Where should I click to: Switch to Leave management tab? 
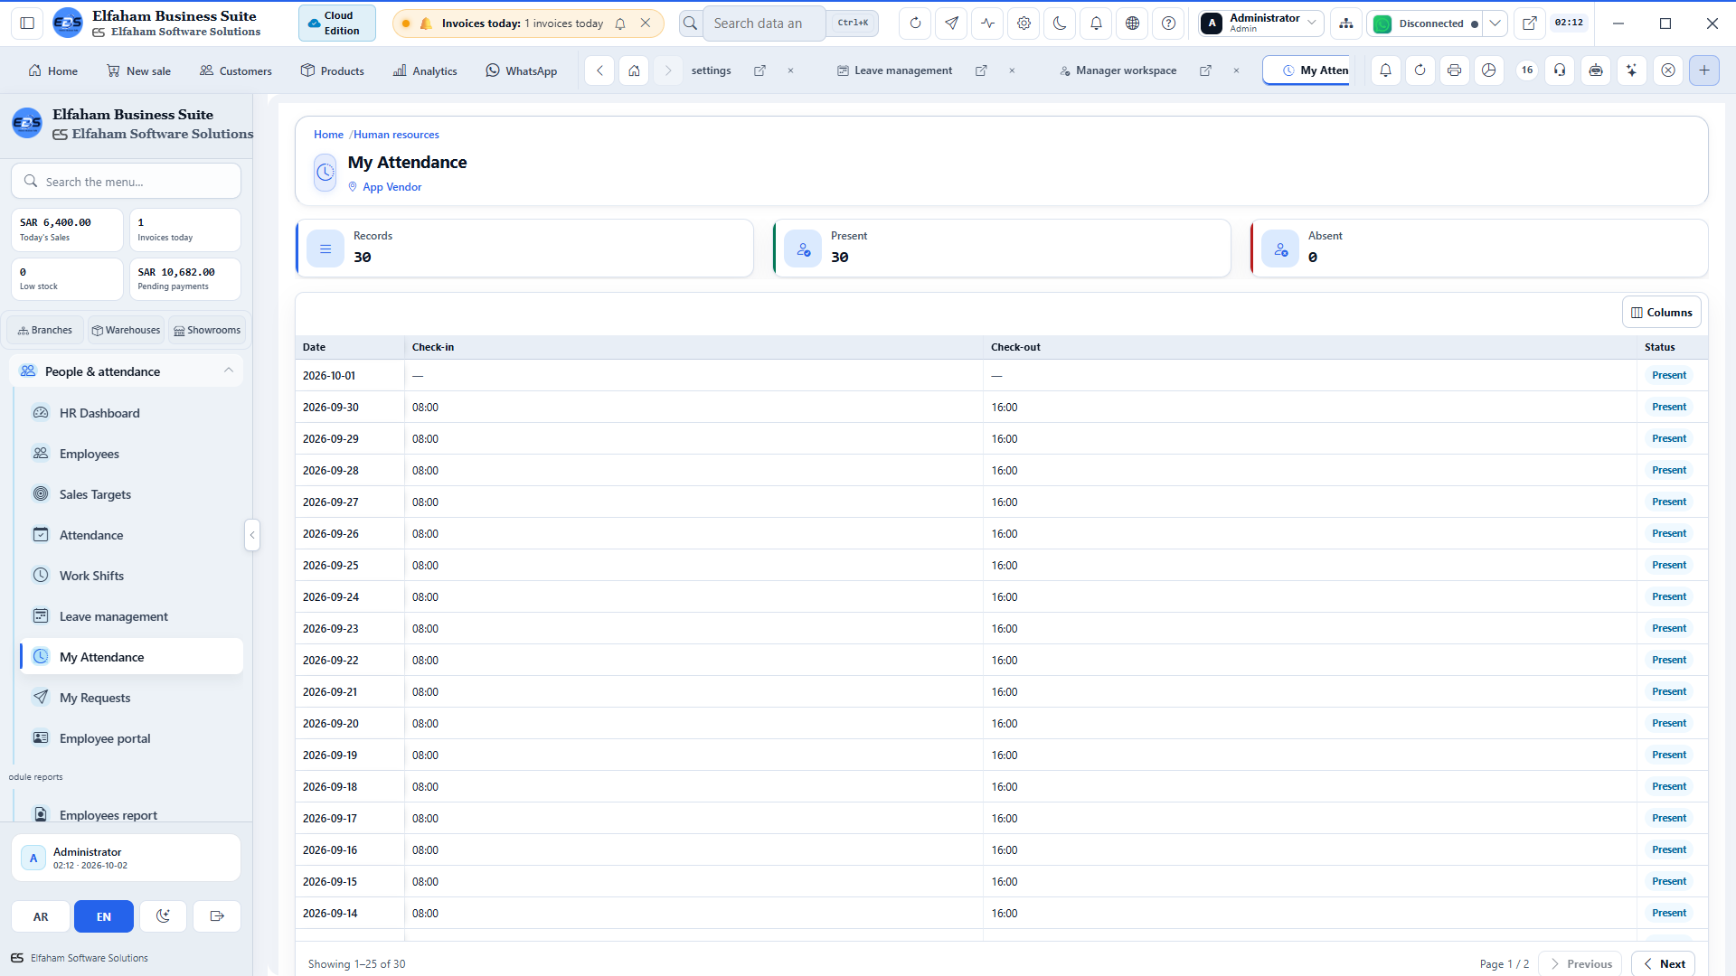[894, 70]
